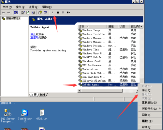Select the Windows User M... service row
Screen dimensions: 163x130
point(109,53)
